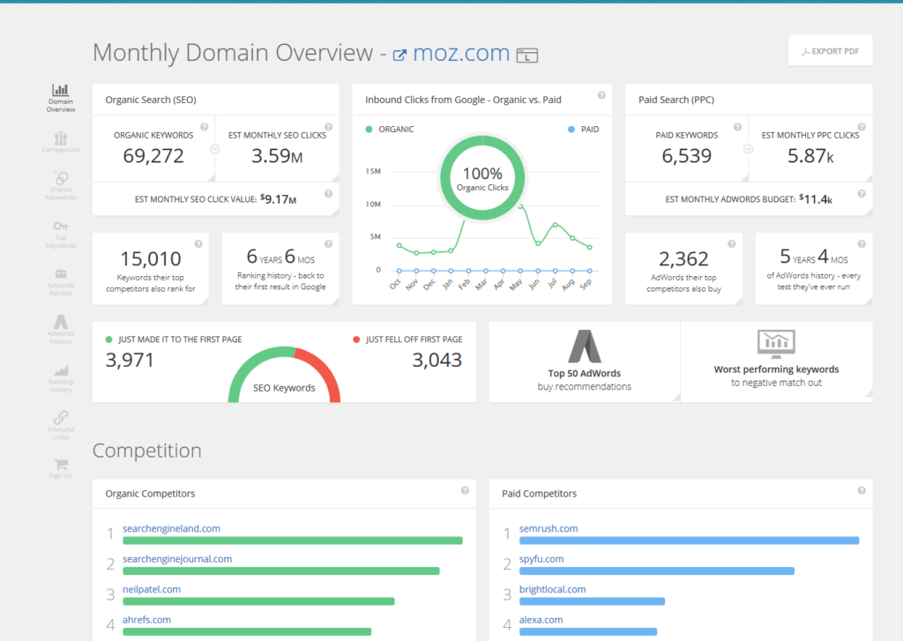The height and width of the screenshot is (641, 903).
Task: Open the moz.com external link
Action: click(451, 53)
